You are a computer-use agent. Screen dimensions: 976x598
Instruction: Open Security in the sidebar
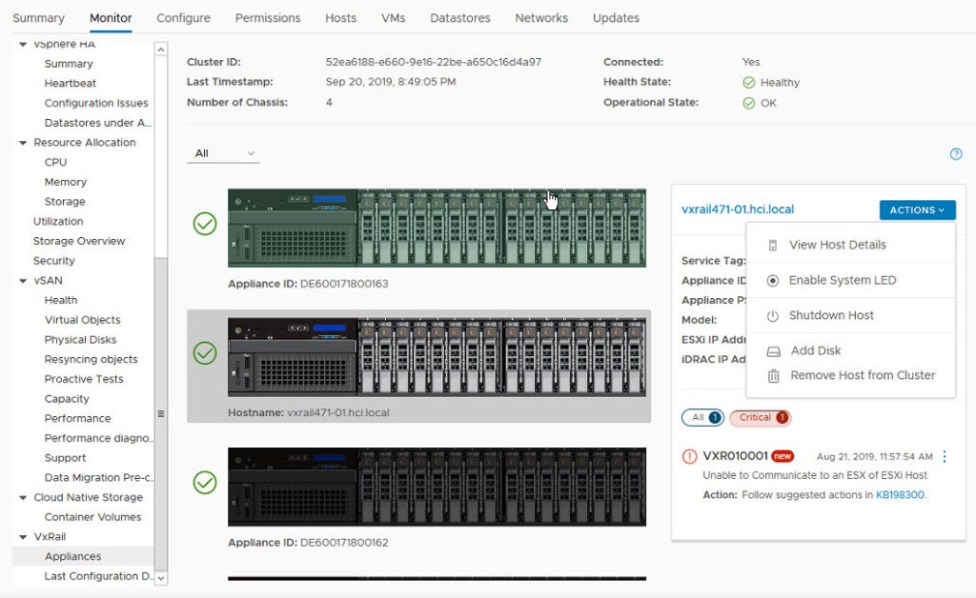[54, 261]
